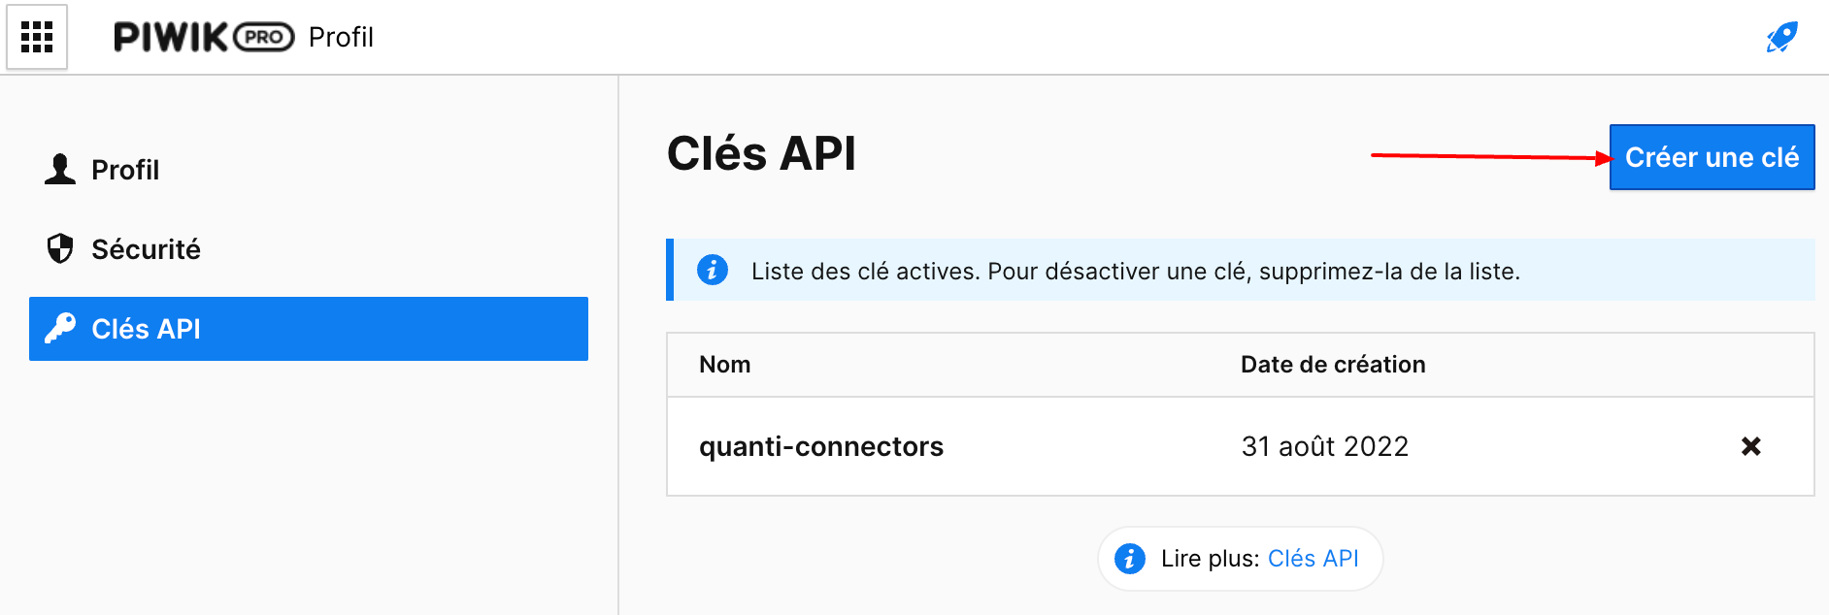
Task: Click the key icon in Clés API entry
Action: [59, 329]
